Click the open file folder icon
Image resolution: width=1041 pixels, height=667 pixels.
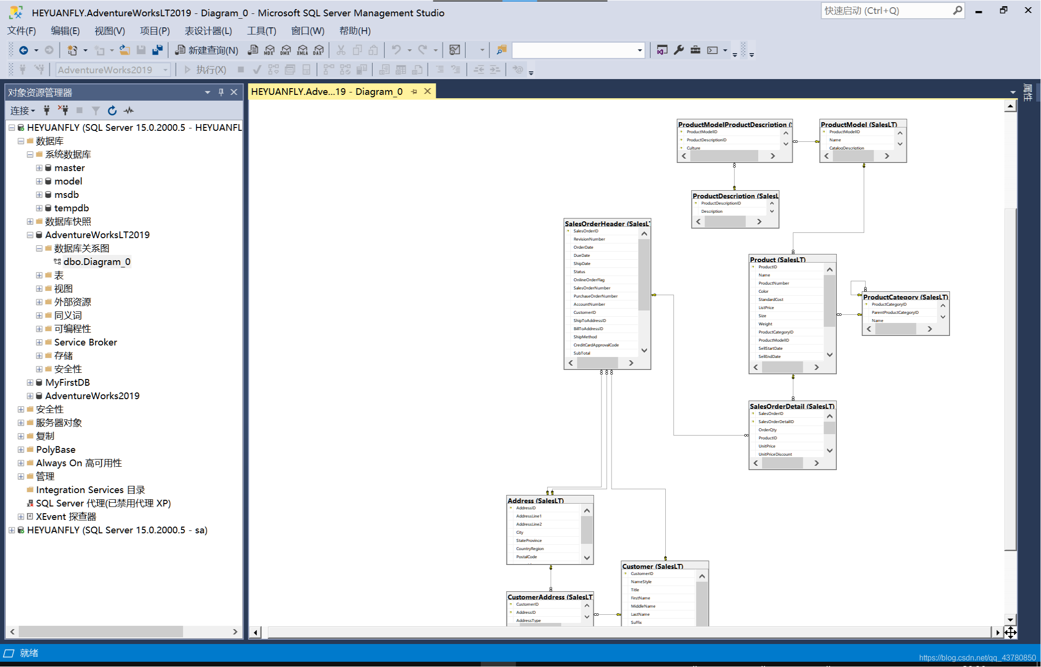125,50
